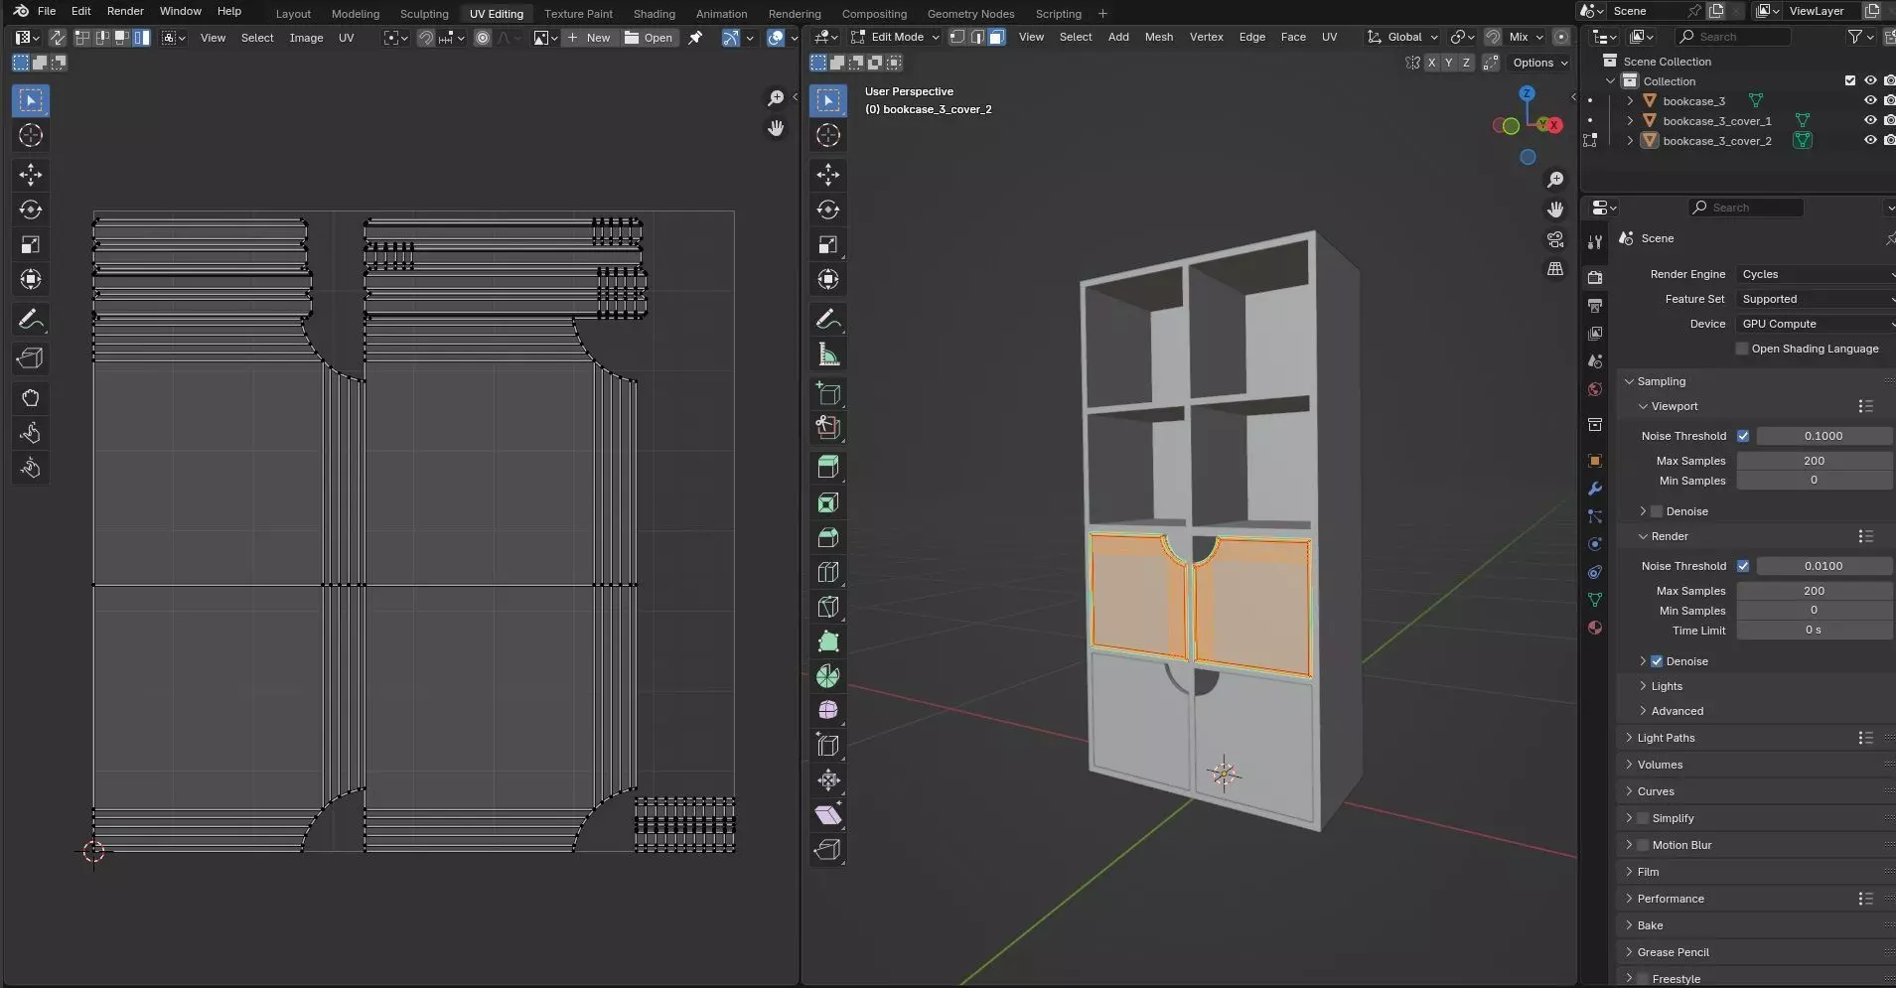Open Feature Set dropdown showing Supported
This screenshot has width=1896, height=988.
[1816, 299]
